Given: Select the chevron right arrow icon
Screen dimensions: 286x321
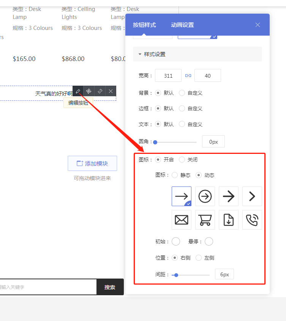Looking at the screenshot, I should 252,196.
